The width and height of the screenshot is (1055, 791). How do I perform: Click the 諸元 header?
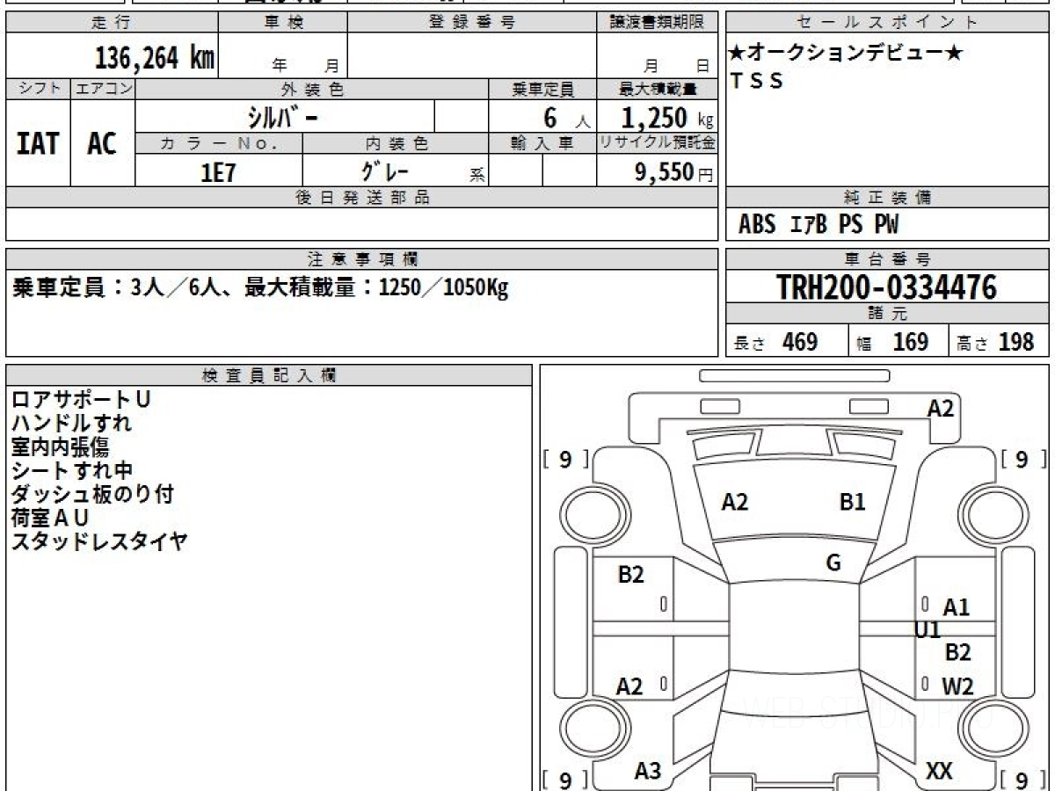(888, 314)
